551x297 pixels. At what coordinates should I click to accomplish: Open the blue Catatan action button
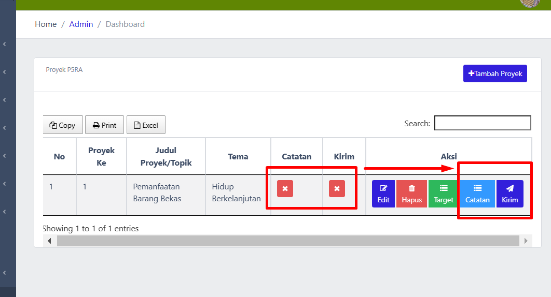click(x=477, y=194)
